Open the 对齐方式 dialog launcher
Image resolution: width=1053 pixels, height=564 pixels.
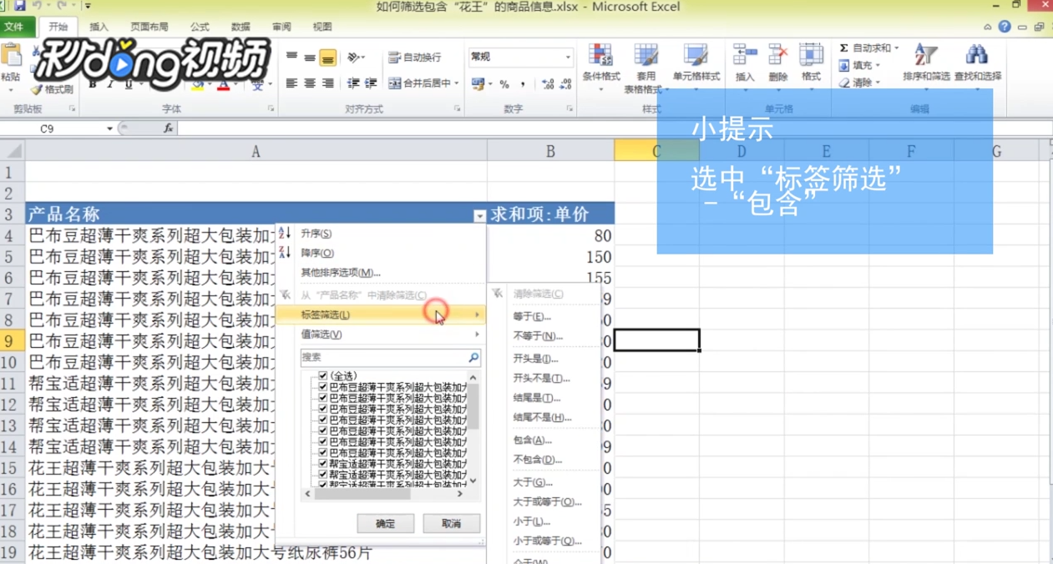pos(457,109)
